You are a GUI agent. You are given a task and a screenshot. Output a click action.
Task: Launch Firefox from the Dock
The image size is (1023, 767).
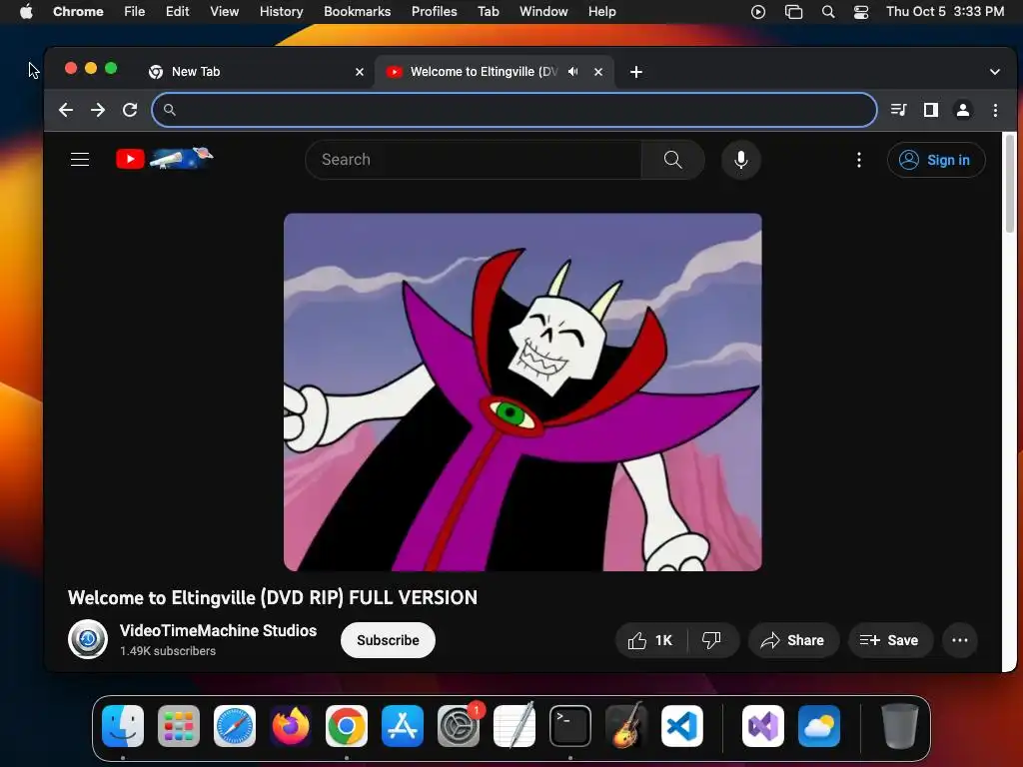click(x=291, y=726)
